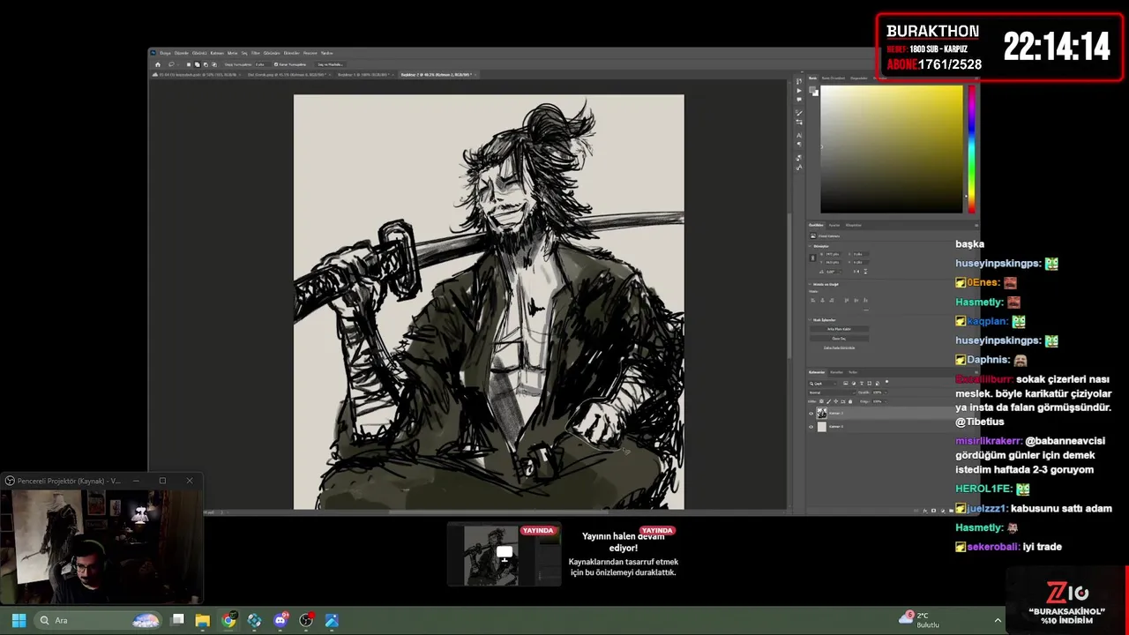The height and width of the screenshot is (635, 1129).
Task: Add a layer style with fx icon
Action: coord(925,511)
